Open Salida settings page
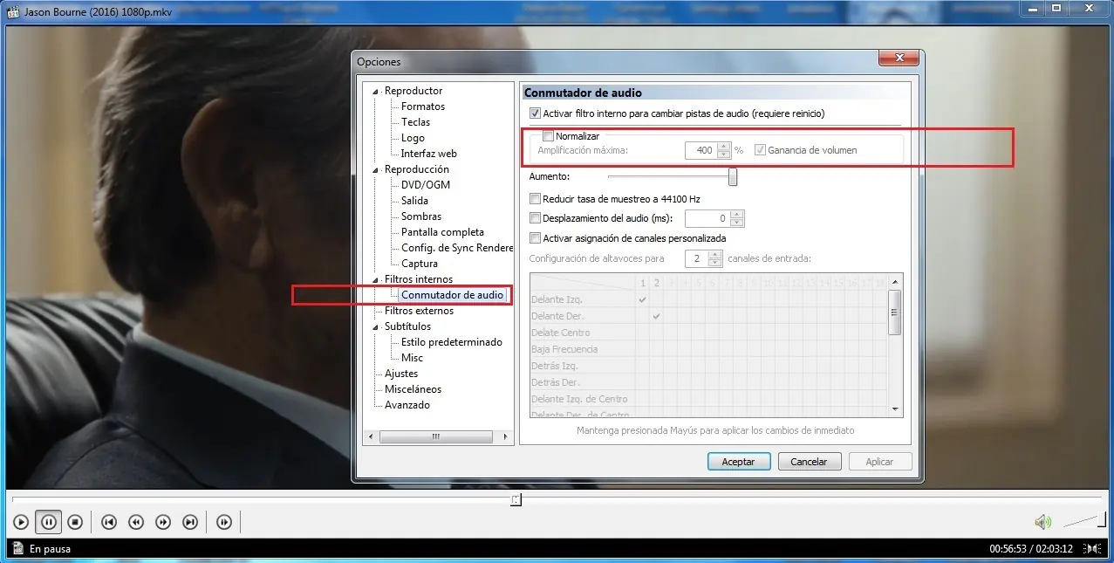 [414, 201]
